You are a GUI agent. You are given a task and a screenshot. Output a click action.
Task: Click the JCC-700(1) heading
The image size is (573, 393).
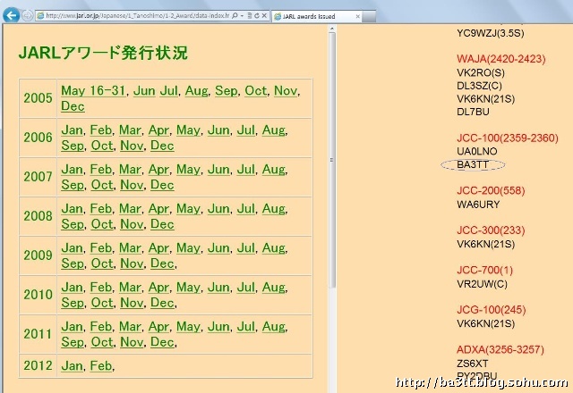485,270
